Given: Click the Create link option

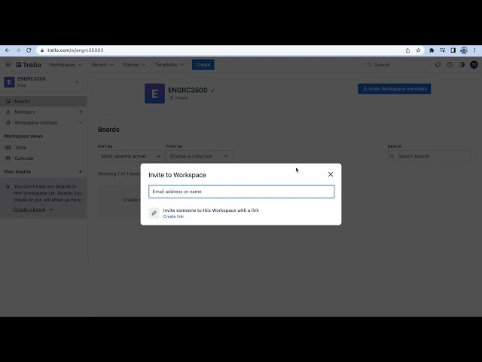Looking at the screenshot, I should coord(173,216).
